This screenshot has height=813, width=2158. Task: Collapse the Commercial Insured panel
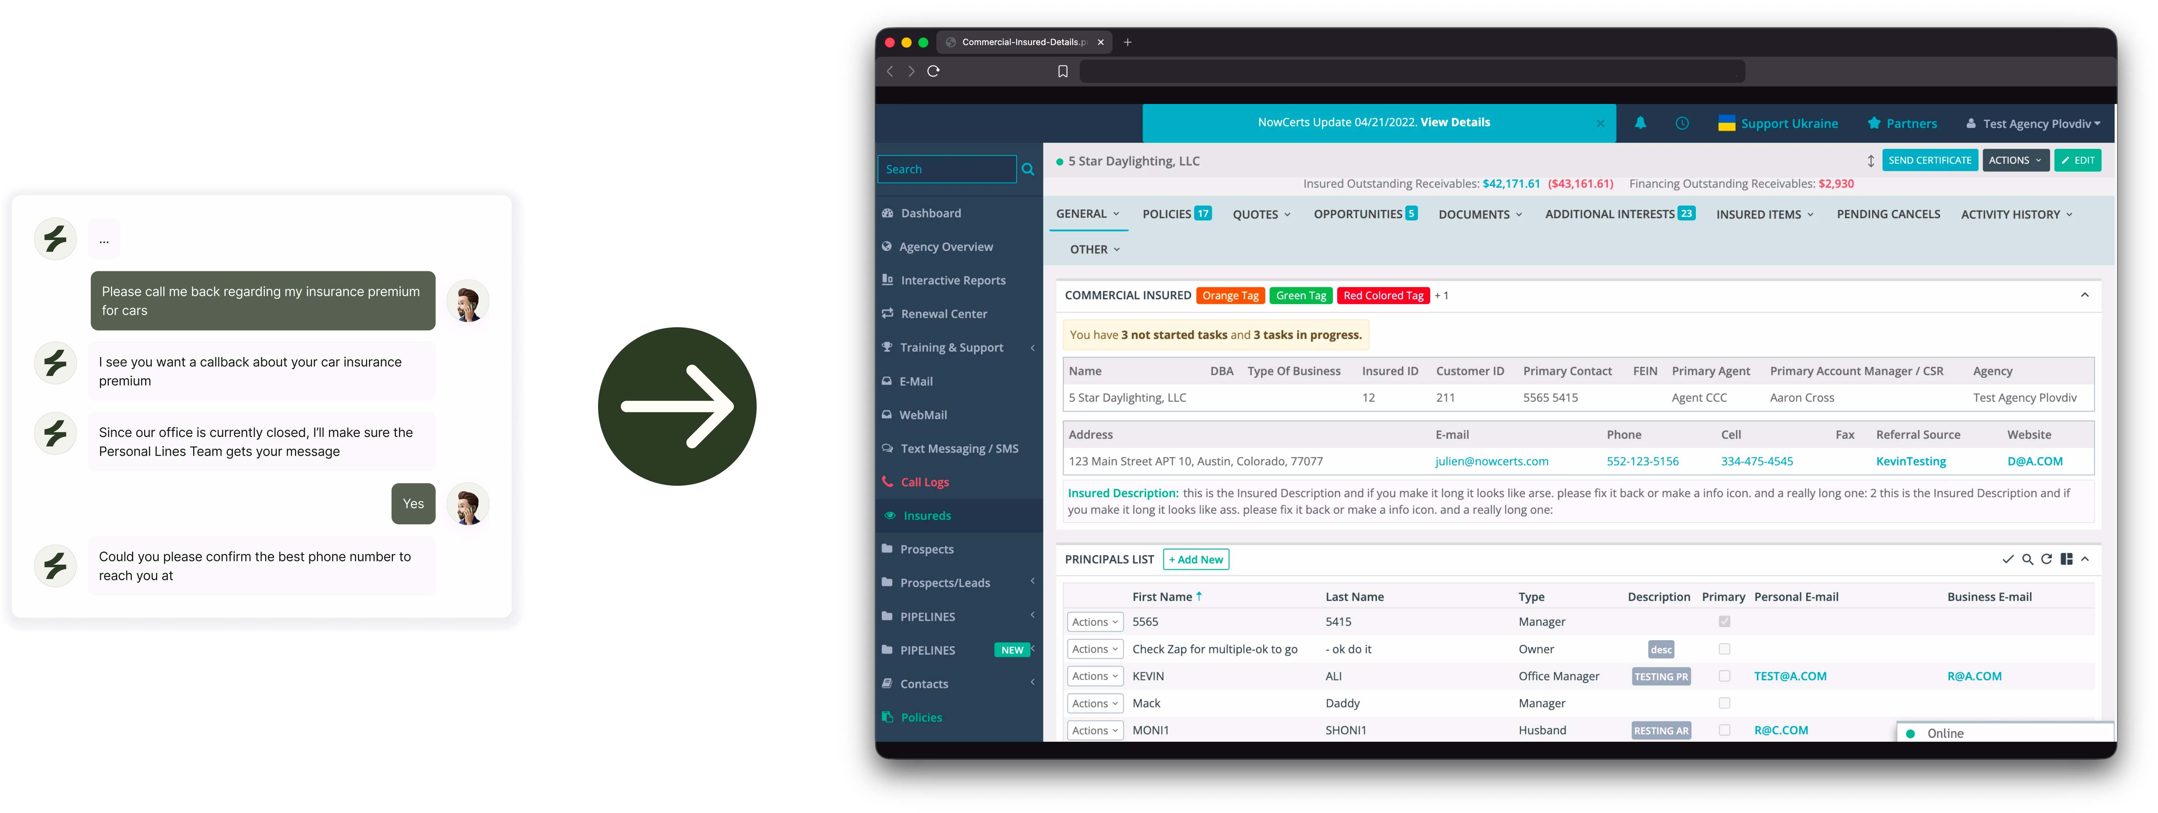tap(2085, 296)
